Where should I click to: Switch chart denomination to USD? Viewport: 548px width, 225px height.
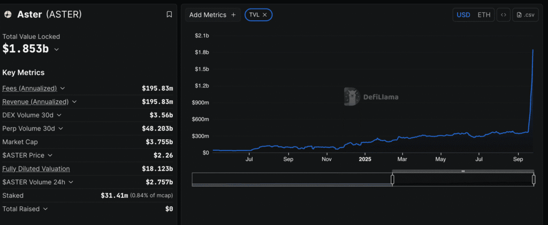point(463,15)
